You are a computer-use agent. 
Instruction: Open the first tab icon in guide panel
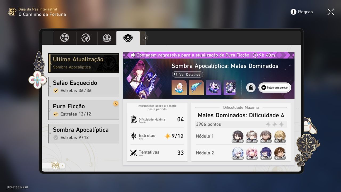[x=65, y=38]
